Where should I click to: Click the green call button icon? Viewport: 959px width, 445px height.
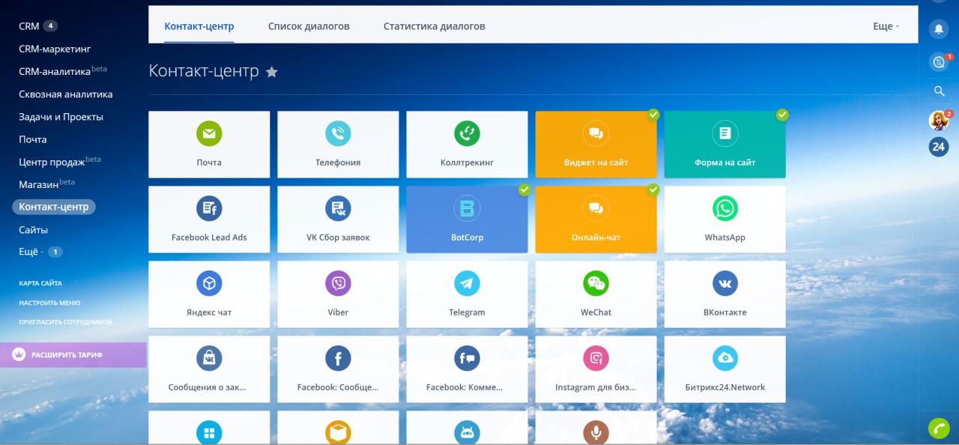coord(938,428)
